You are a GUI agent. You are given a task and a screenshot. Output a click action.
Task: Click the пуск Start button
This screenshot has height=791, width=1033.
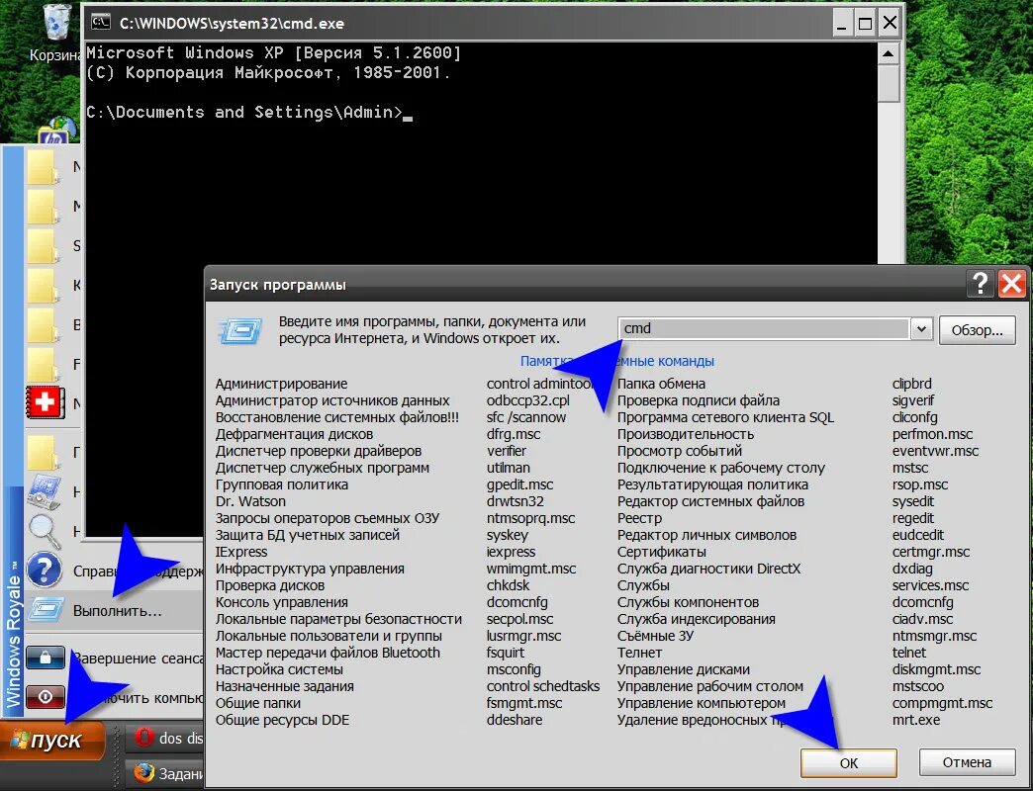pyautogui.click(x=53, y=740)
